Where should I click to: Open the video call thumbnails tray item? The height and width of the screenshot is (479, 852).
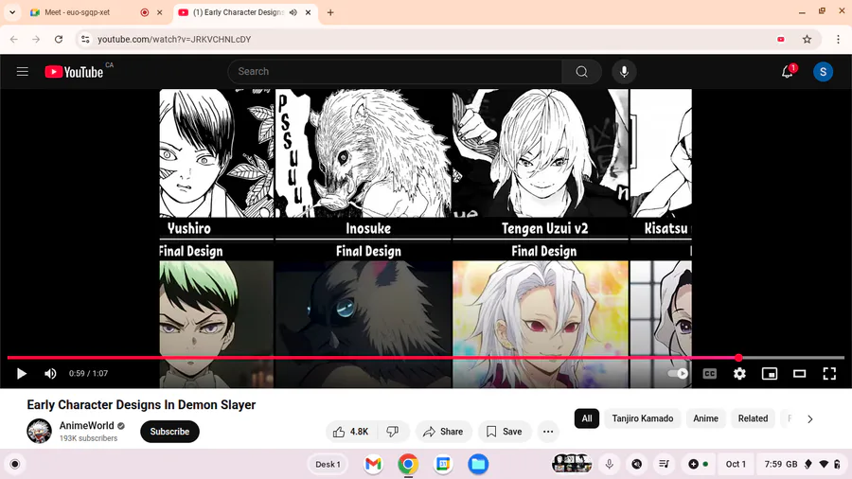tap(572, 464)
